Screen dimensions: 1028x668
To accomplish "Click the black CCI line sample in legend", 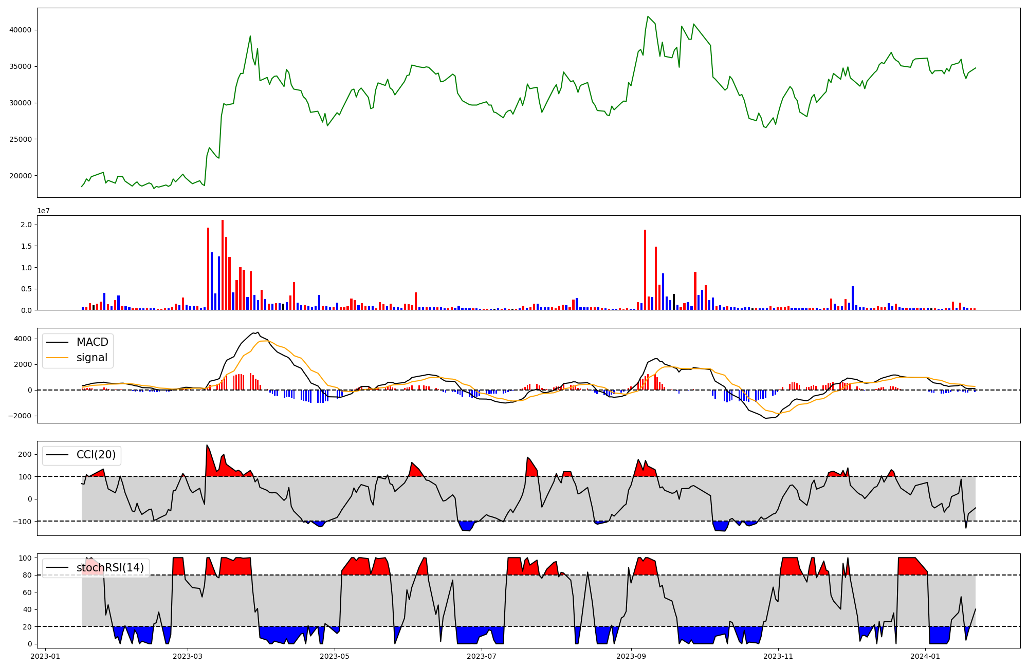I will (x=57, y=455).
